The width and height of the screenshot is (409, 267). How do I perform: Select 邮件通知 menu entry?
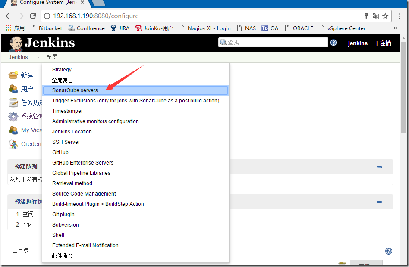coord(135,256)
